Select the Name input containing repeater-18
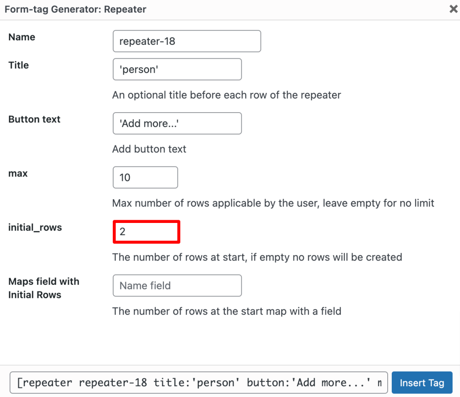This screenshot has width=460, height=397. point(186,41)
